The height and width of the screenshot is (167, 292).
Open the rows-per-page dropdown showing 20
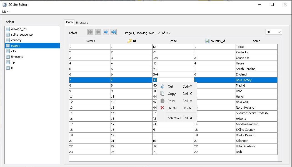pyautogui.click(x=274, y=32)
